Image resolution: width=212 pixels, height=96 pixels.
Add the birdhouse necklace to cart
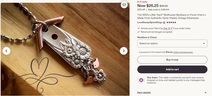tap(172, 70)
